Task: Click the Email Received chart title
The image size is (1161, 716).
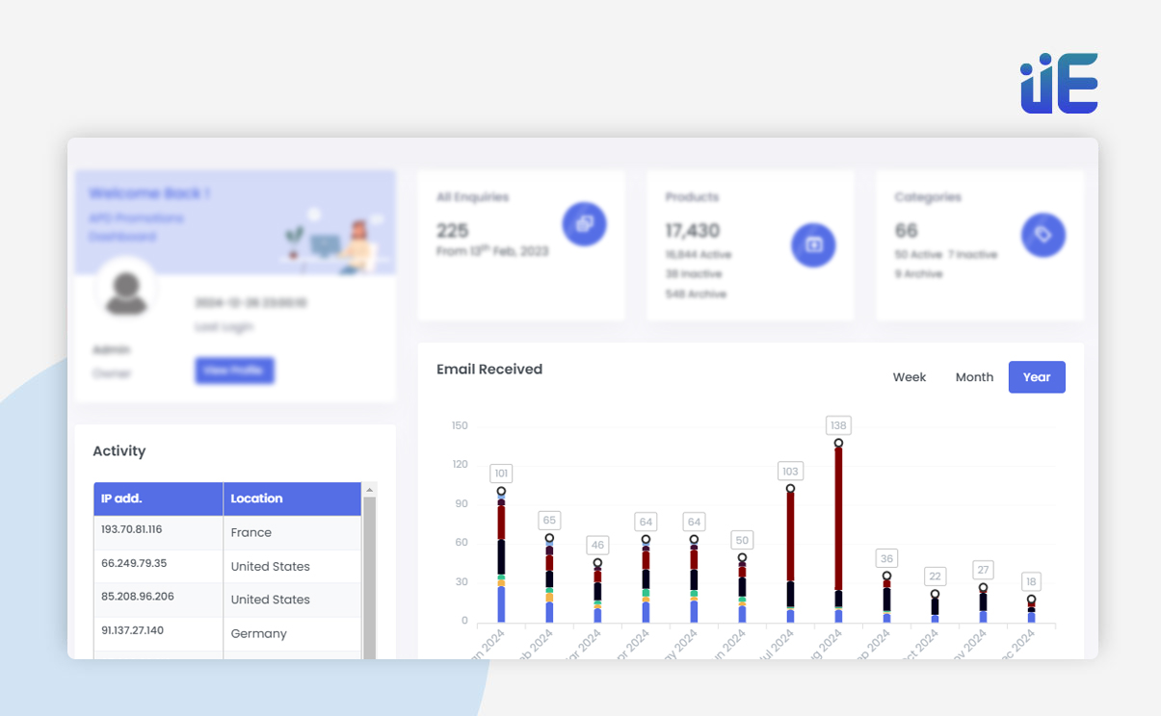Action: (489, 370)
